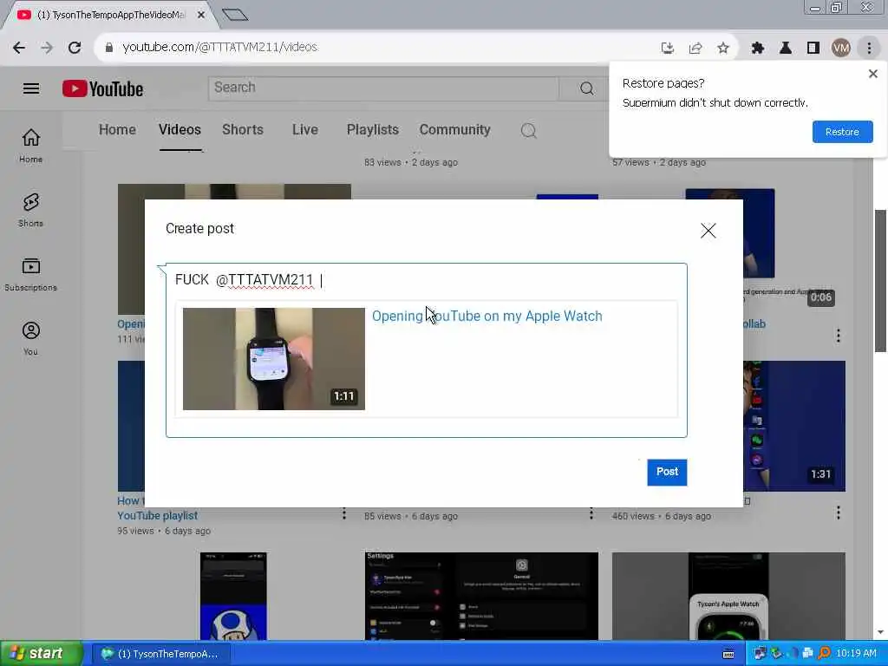888x666 pixels.
Task: Click the share page icon in address bar
Action: [695, 49]
